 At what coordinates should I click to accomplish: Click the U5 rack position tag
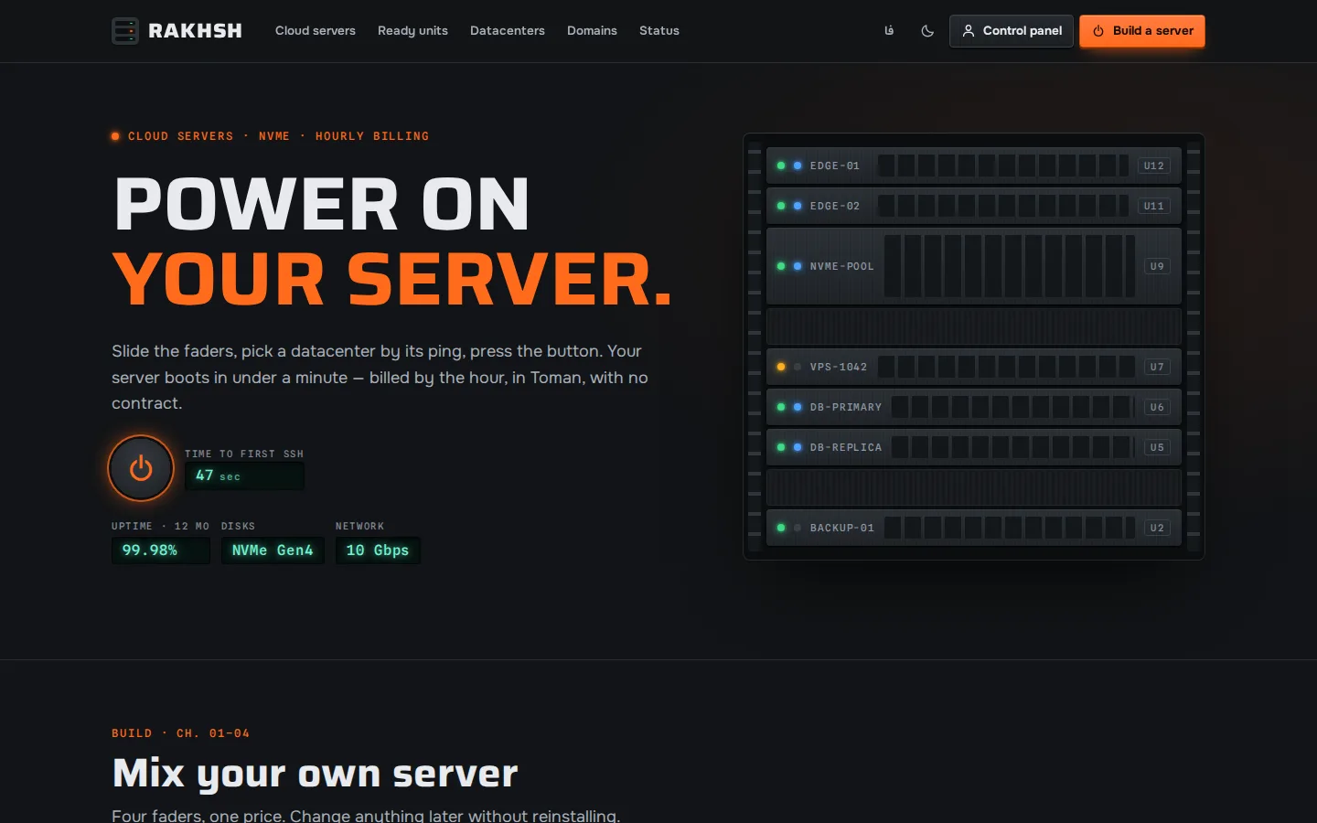click(x=1157, y=447)
